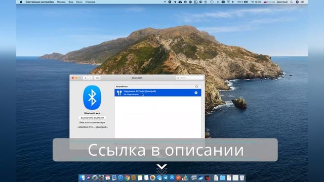Image resolution: width=324 pixels, height=182 pixels.
Task: Open the blue folder stack in the Dock
Action: coord(223,177)
